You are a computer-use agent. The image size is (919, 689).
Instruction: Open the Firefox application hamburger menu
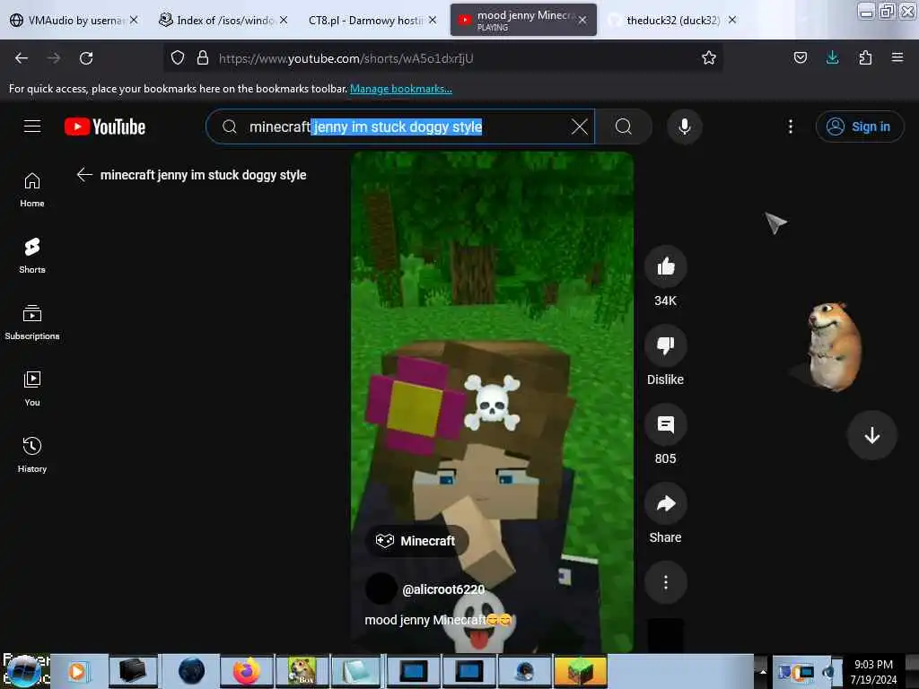tap(897, 57)
